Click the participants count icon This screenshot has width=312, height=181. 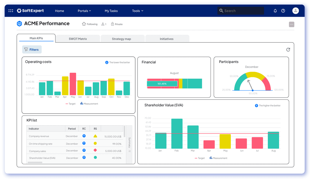(103, 24)
